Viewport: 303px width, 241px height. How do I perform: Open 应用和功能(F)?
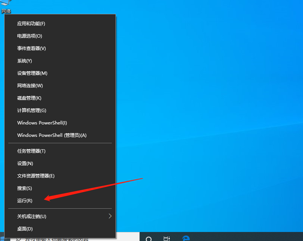click(31, 24)
